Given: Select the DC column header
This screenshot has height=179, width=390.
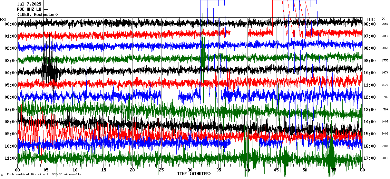Looking at the screenshot, I should pyautogui.click(x=383, y=19).
